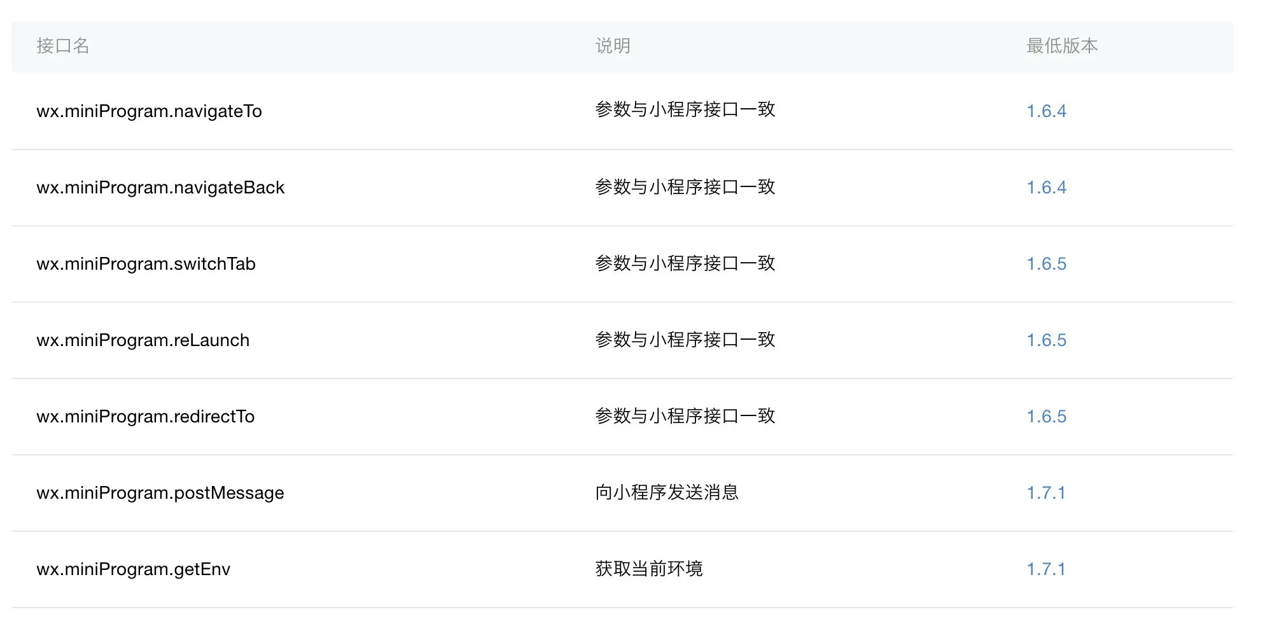Click description 向小程序发送消息

[666, 492]
